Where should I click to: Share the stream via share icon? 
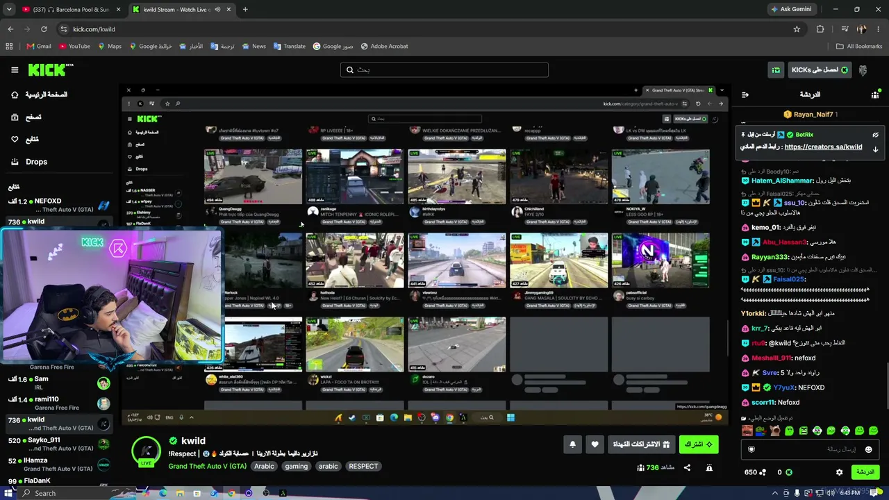point(687,467)
